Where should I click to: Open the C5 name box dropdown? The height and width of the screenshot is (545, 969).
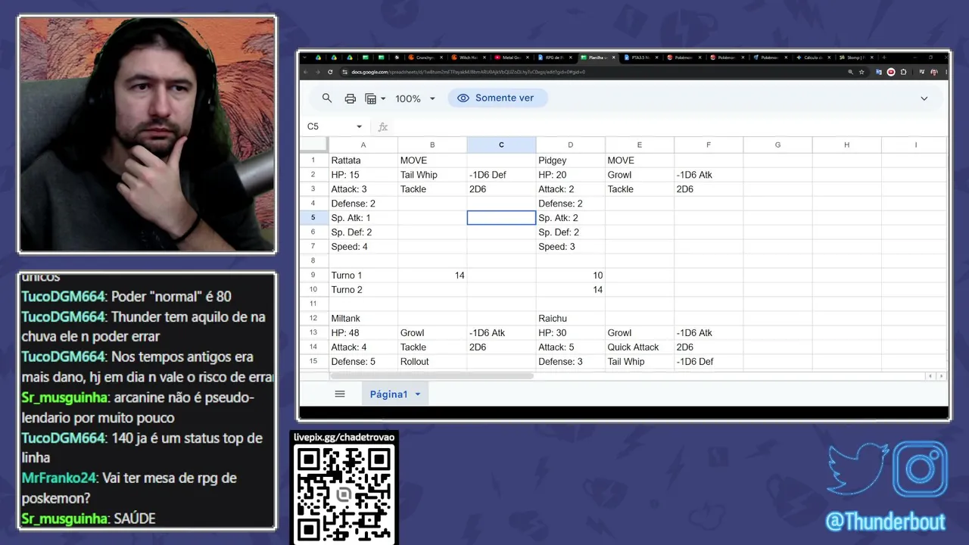359,126
